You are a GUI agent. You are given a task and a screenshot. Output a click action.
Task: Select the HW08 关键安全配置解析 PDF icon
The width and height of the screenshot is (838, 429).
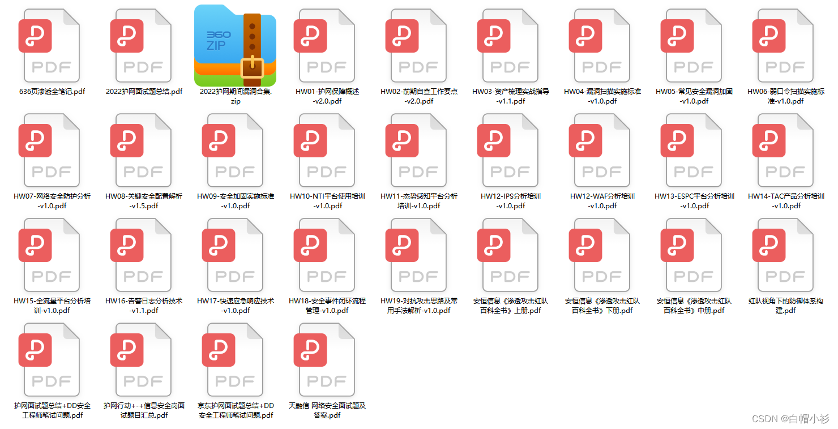pyautogui.click(x=141, y=150)
